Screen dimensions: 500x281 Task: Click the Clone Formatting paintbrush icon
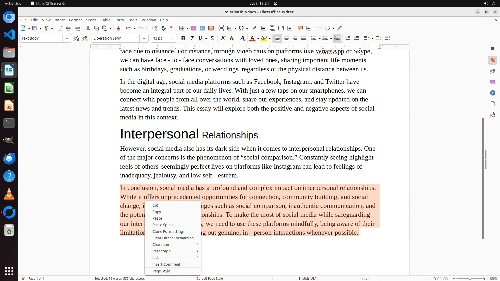point(118,28)
